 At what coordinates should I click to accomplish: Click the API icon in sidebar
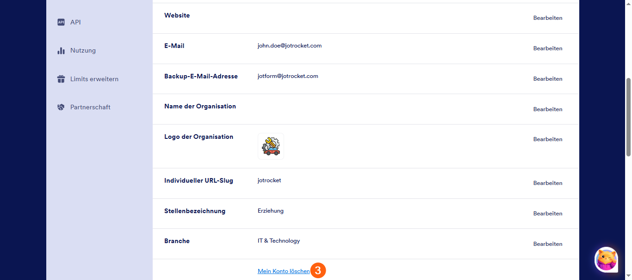(61, 22)
